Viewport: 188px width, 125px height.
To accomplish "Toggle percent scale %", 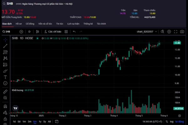I will 167,122.
